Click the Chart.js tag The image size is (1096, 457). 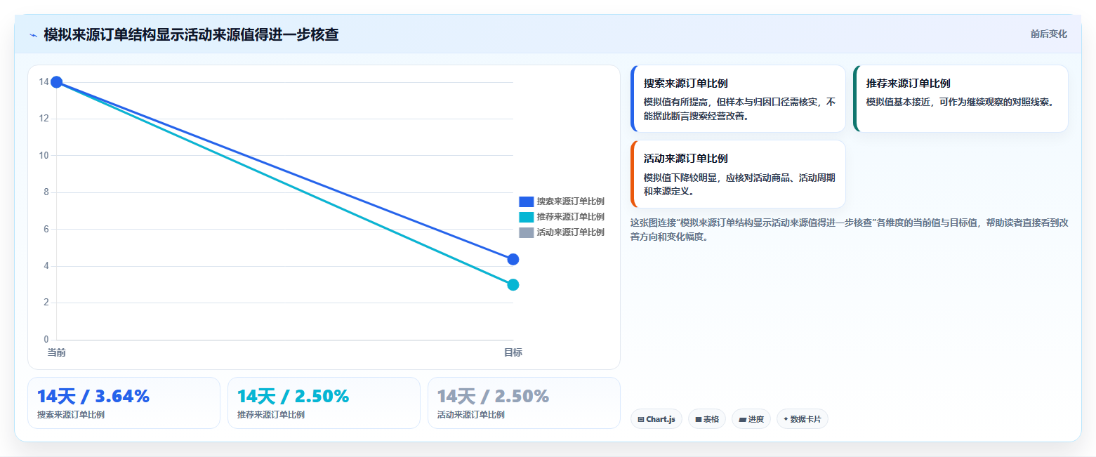[656, 419]
